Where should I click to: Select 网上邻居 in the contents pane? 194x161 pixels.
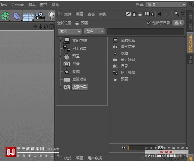coord(128,72)
